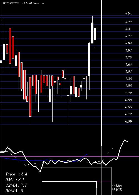Select the 6.99 price axis label
The height and width of the screenshot is (195, 139).
128,100
